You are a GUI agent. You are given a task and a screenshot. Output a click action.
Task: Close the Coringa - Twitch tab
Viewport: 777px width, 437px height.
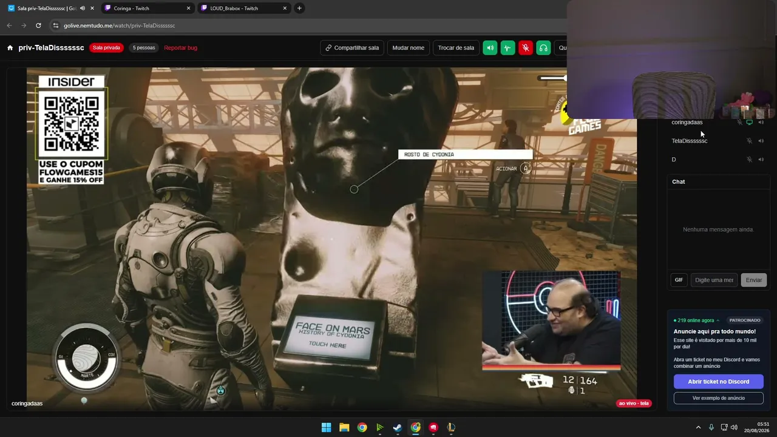tap(188, 8)
